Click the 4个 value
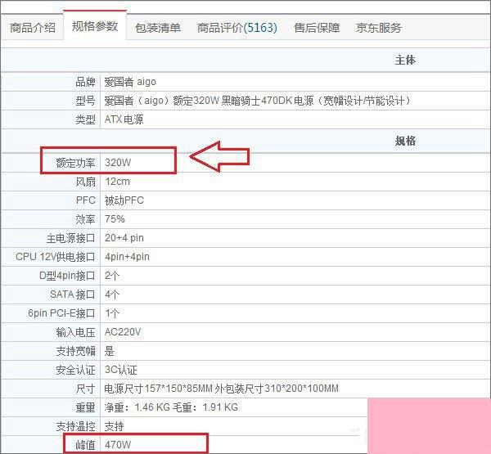This screenshot has width=491, height=454. pos(112,294)
